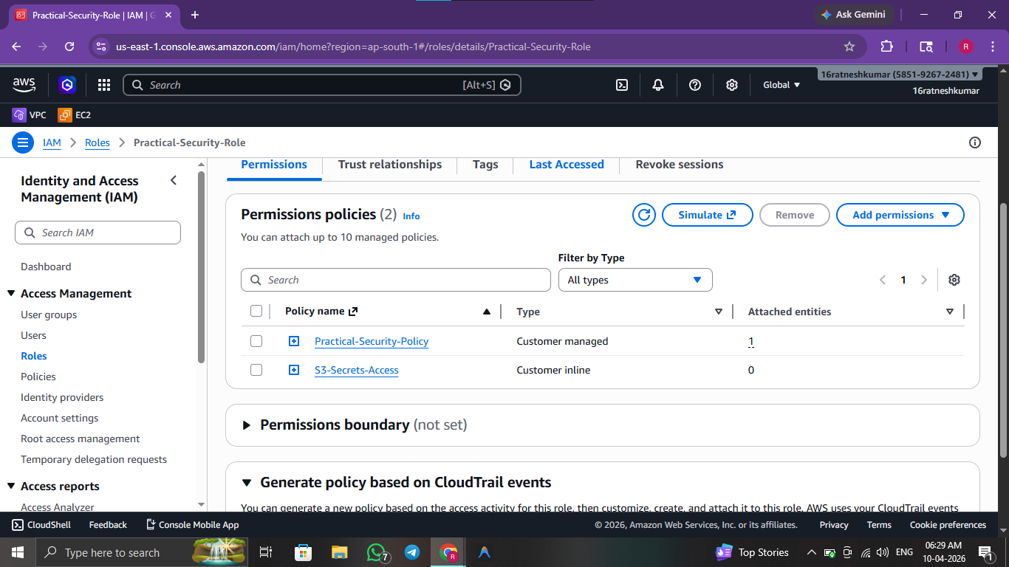Viewport: 1009px width, 567px height.
Task: Collapse the IAM side navigation panel
Action: tap(174, 180)
